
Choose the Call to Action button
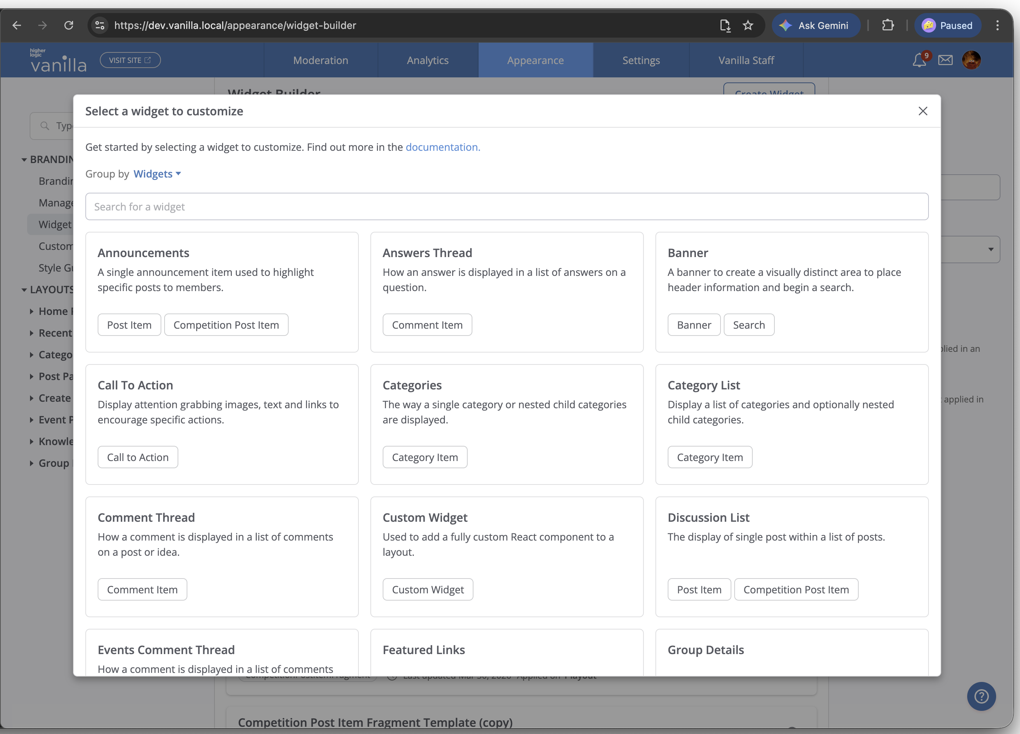(137, 457)
